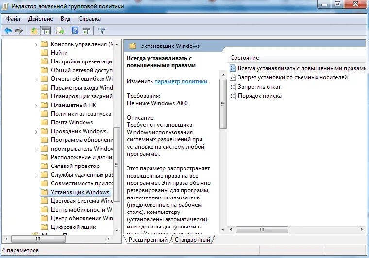Click the Состояние column header
Viewport: 369px width, 258px height.
tap(244, 58)
